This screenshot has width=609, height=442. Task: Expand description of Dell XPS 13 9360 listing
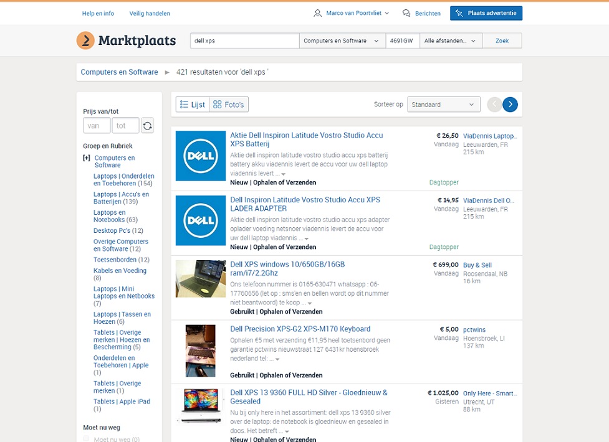[x=287, y=431]
